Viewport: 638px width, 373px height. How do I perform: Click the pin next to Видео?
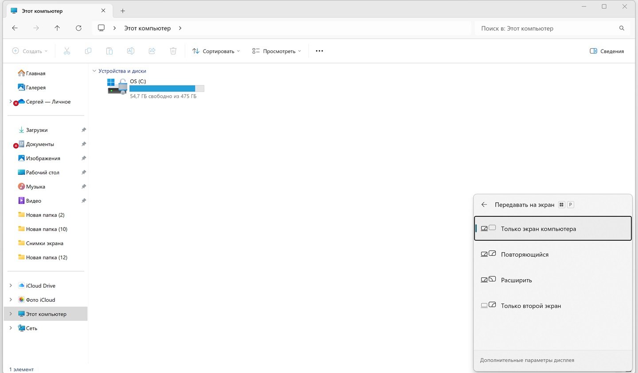[84, 201]
